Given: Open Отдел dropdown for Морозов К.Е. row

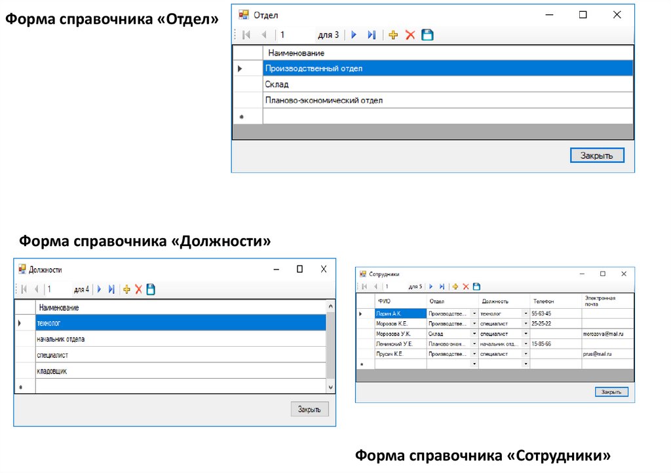Looking at the screenshot, I should (x=474, y=323).
